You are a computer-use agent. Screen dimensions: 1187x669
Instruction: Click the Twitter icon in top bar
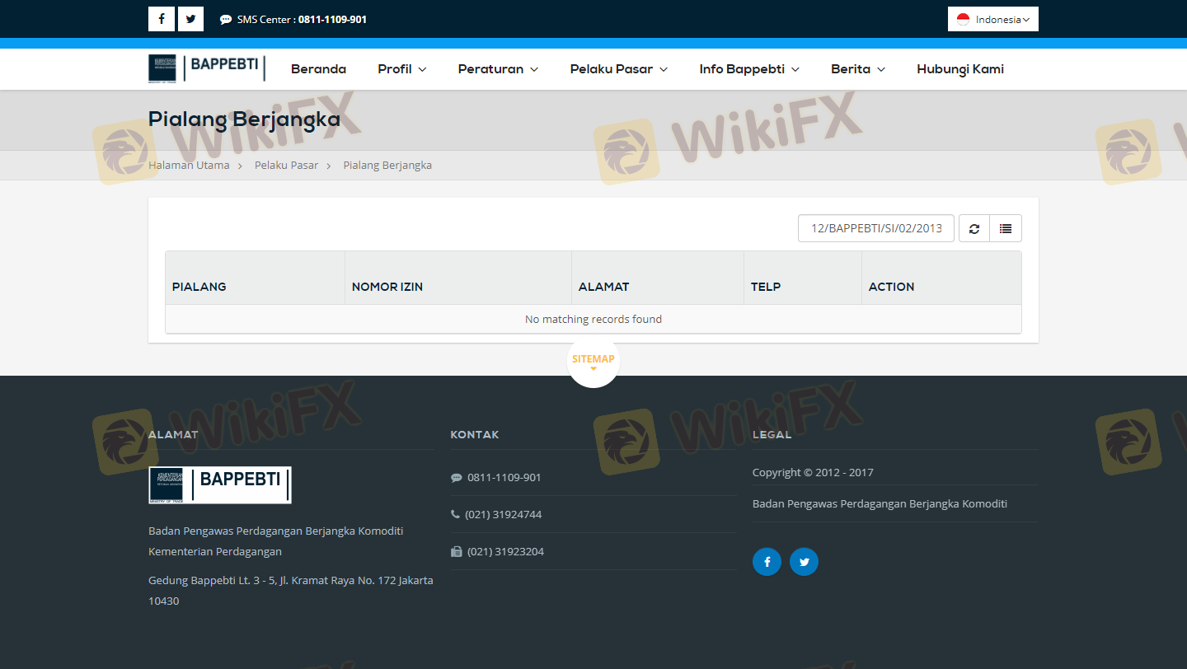coord(190,19)
